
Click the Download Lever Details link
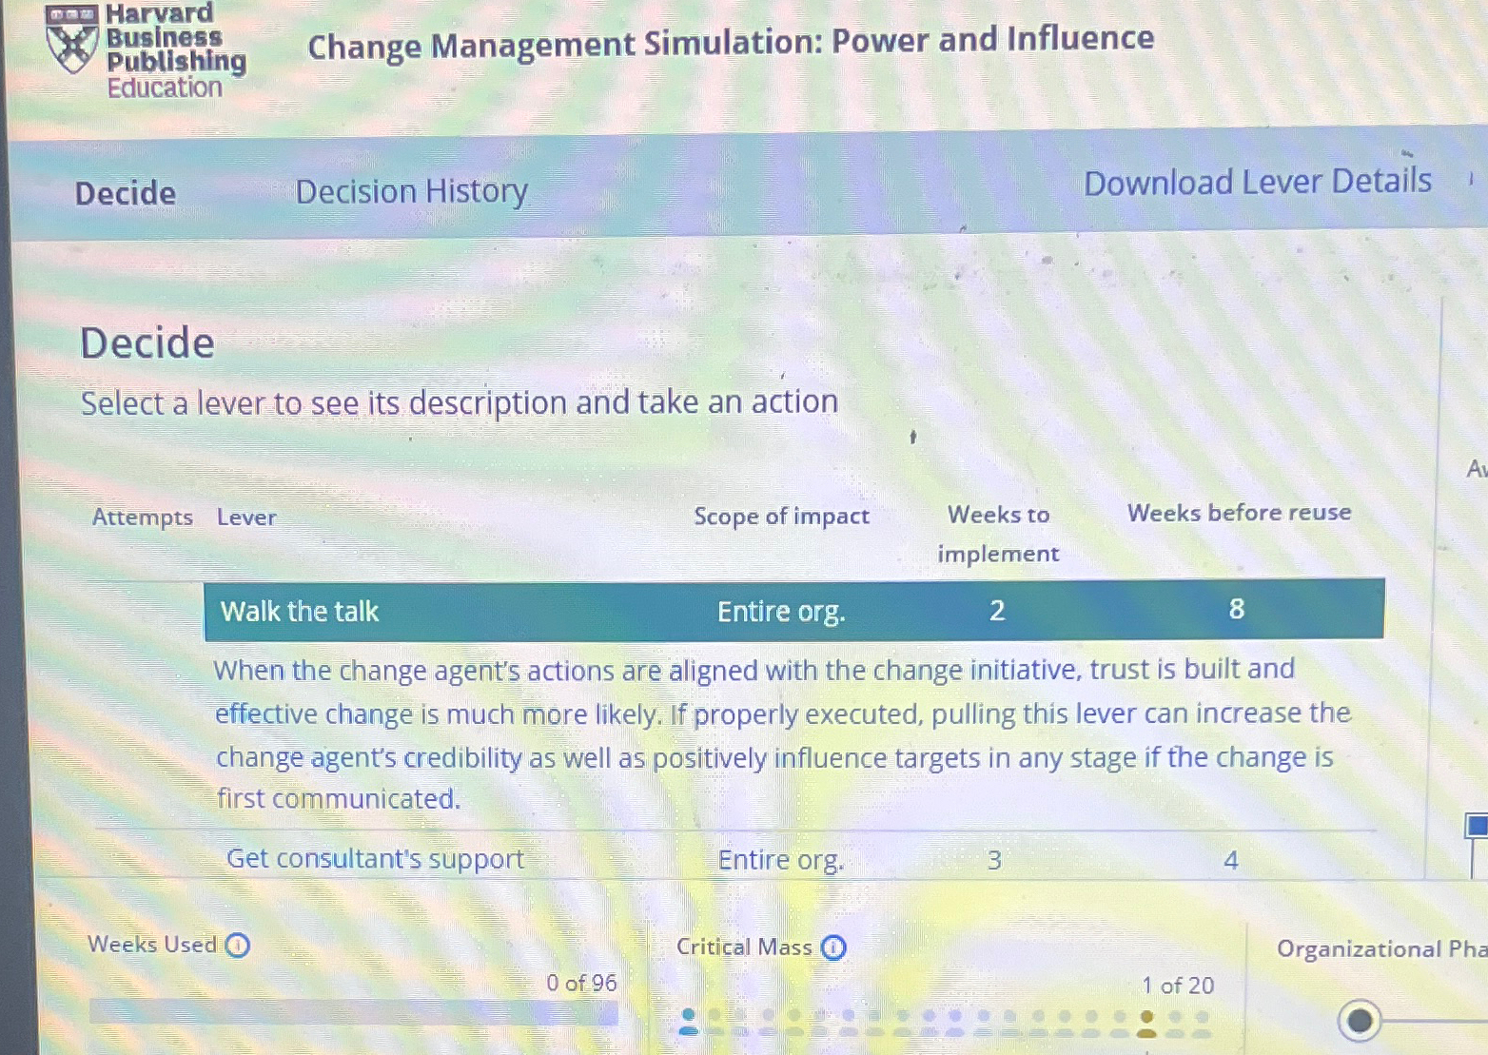tap(1257, 181)
